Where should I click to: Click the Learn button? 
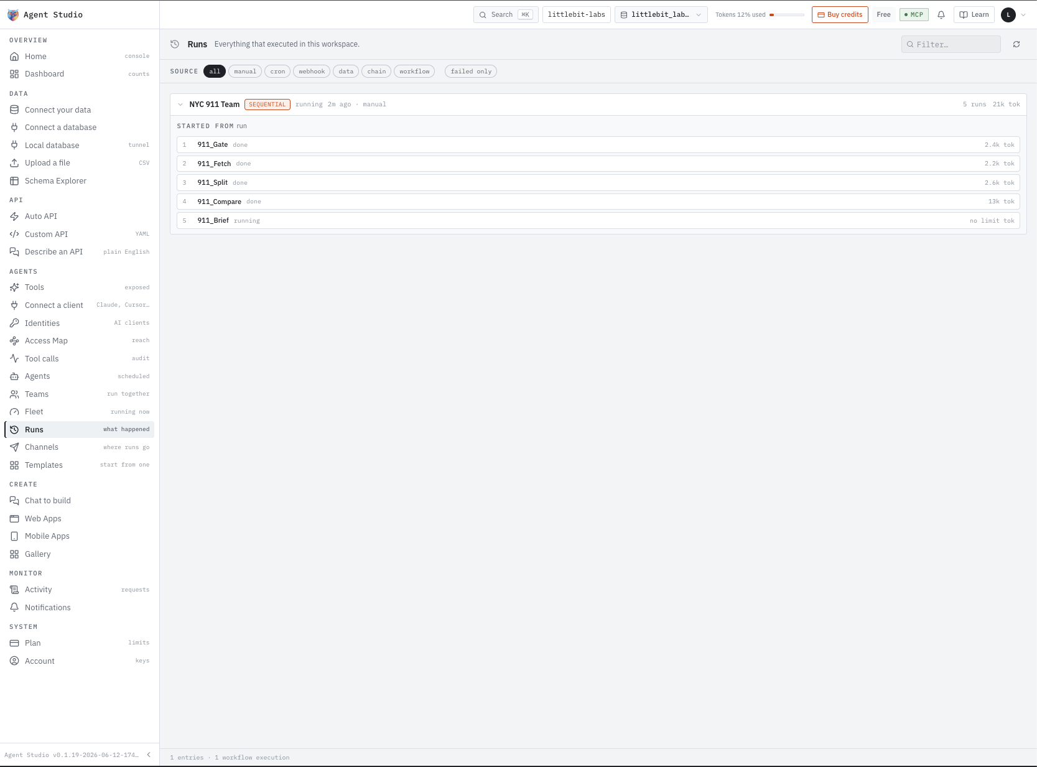pos(974,15)
